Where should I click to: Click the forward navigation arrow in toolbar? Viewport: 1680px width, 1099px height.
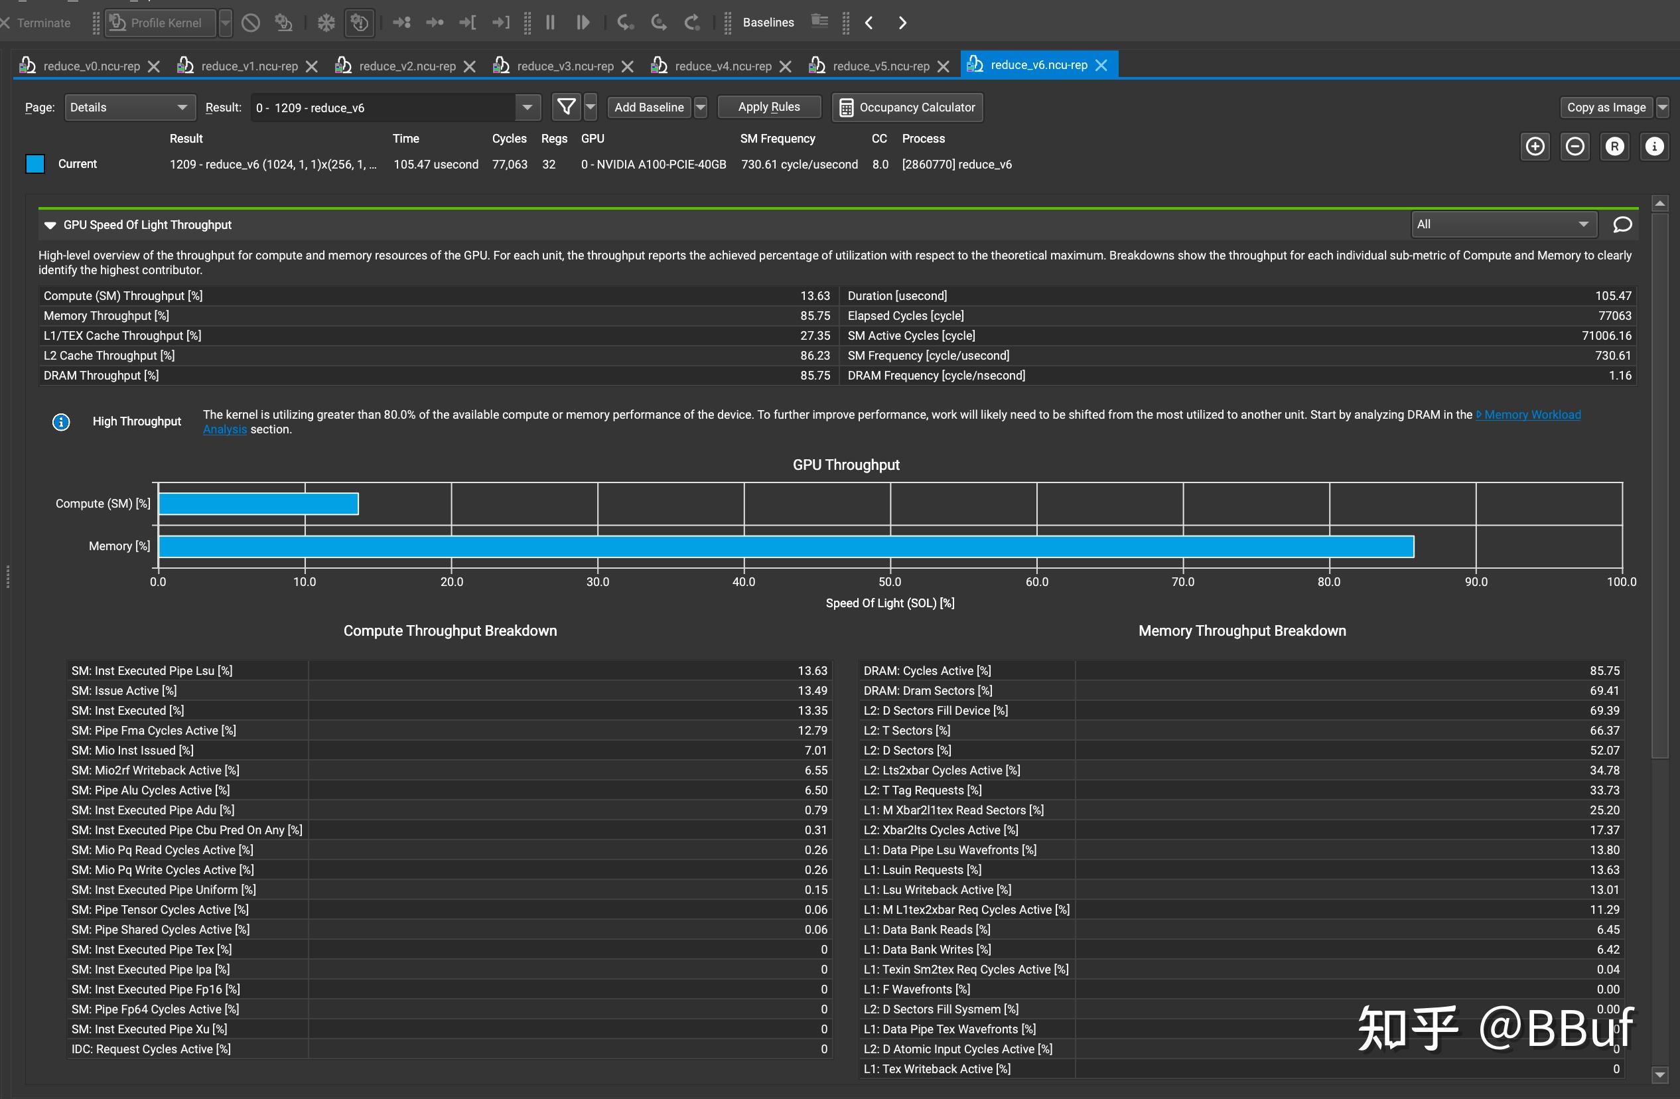pyautogui.click(x=902, y=23)
